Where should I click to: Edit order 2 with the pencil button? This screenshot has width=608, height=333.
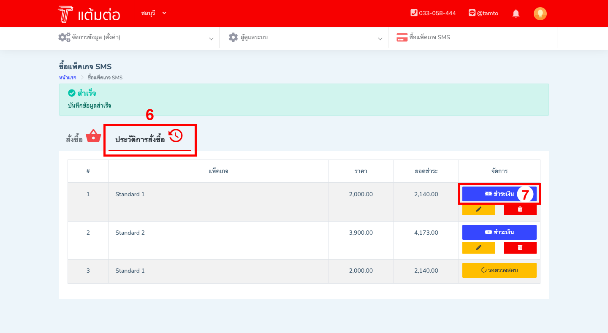pos(479,248)
